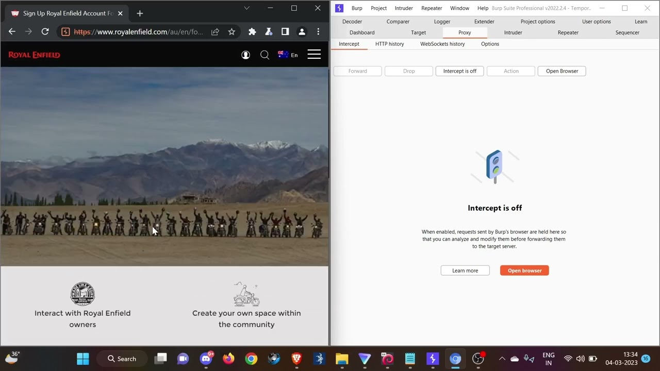Open the Royal Enfield hamburger menu

coord(314,55)
